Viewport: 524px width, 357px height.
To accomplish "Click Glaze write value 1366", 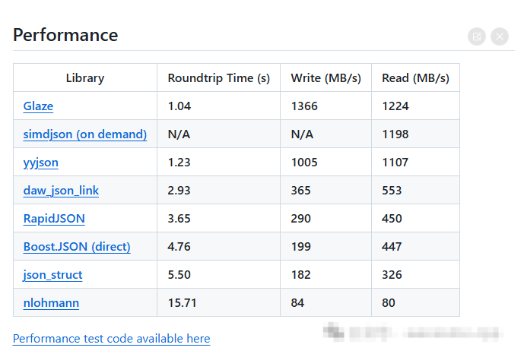I will pos(304,106).
